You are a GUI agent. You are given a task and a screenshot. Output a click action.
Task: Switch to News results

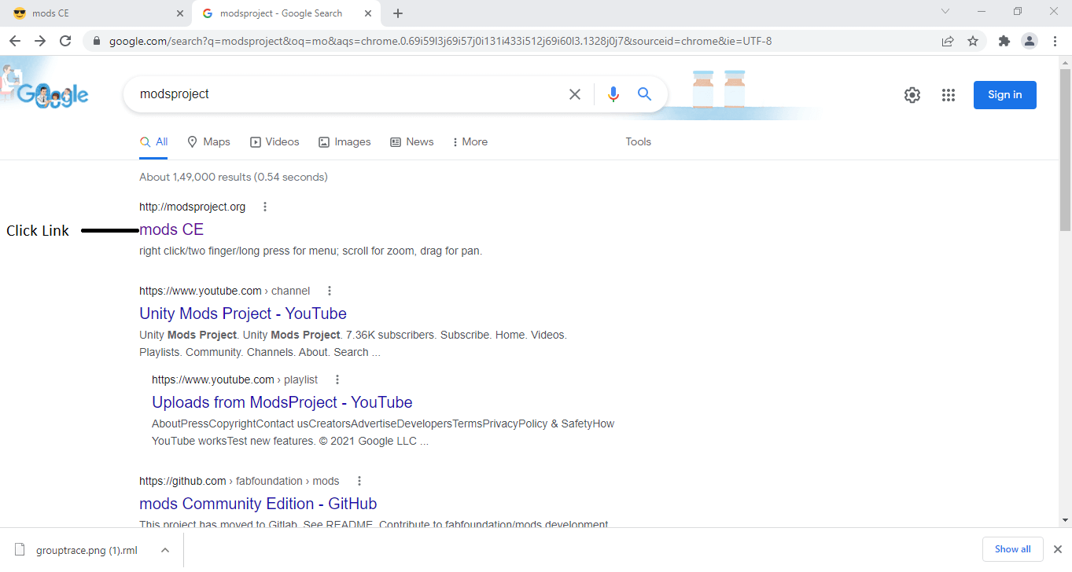(412, 142)
